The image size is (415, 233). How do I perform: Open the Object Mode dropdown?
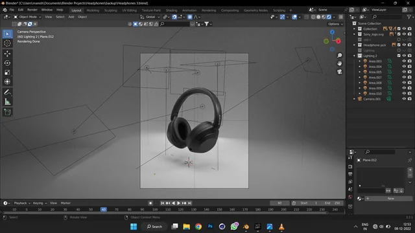[x=27, y=17]
